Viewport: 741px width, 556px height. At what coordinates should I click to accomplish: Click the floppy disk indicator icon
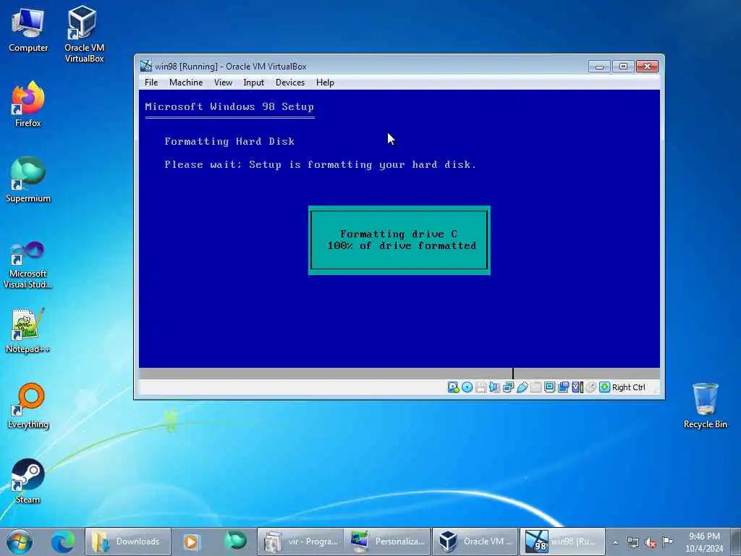pyautogui.click(x=480, y=387)
